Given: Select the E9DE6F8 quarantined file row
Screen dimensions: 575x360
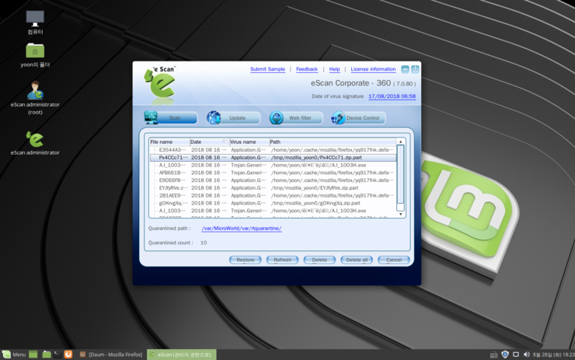Looking at the screenshot, I should (274, 180).
